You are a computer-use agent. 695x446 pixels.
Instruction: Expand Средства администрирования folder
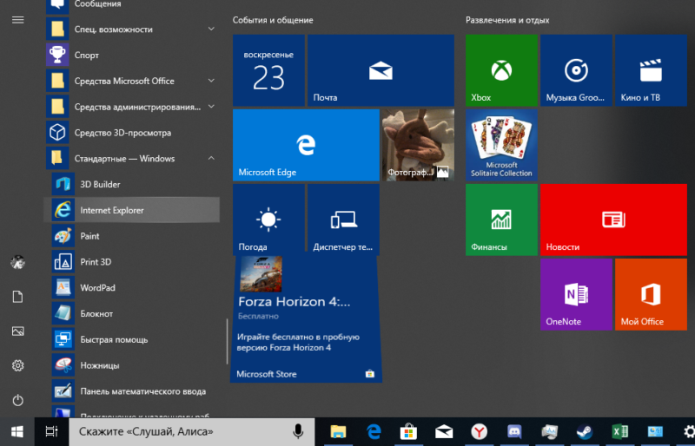pos(132,107)
